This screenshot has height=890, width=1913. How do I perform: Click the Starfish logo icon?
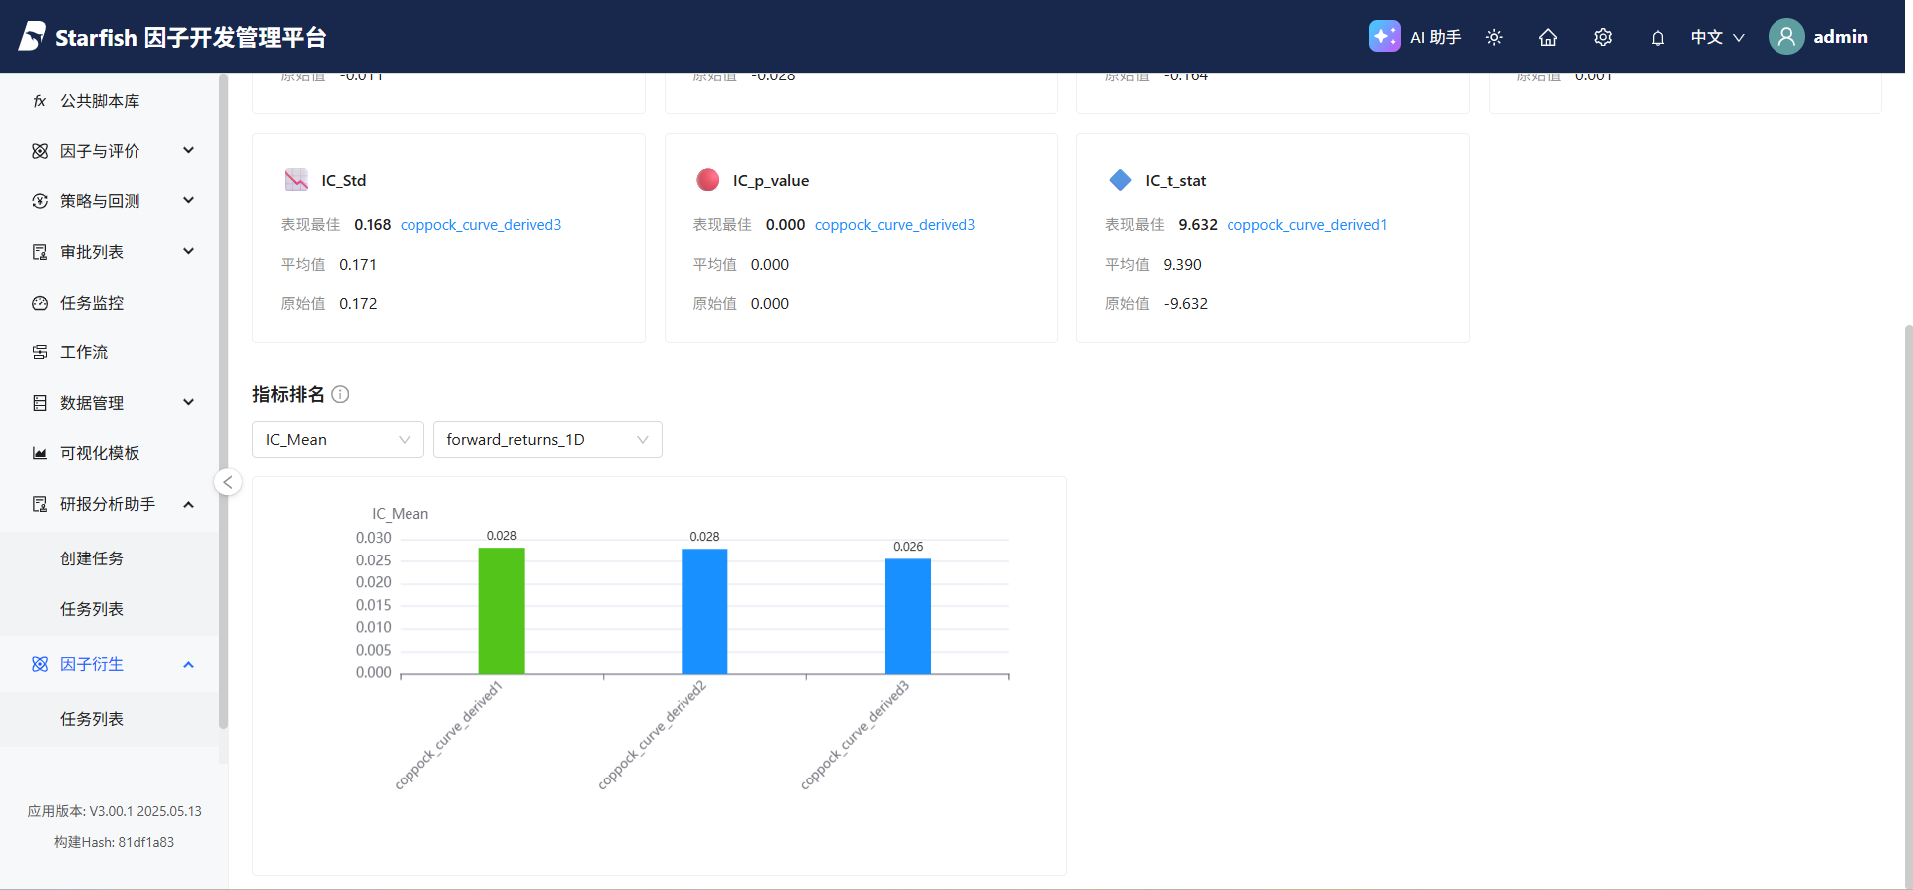(x=32, y=37)
